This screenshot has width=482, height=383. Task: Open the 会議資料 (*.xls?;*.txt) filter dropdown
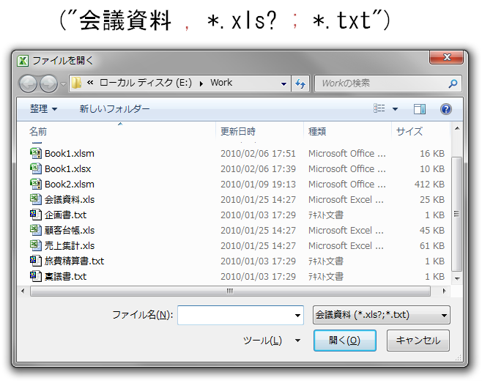point(382,315)
